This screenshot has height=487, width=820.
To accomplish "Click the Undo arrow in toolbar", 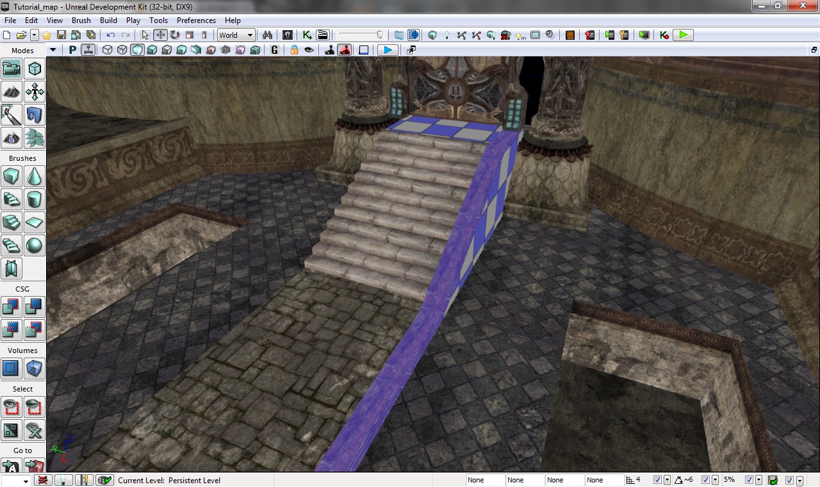I will 111,35.
